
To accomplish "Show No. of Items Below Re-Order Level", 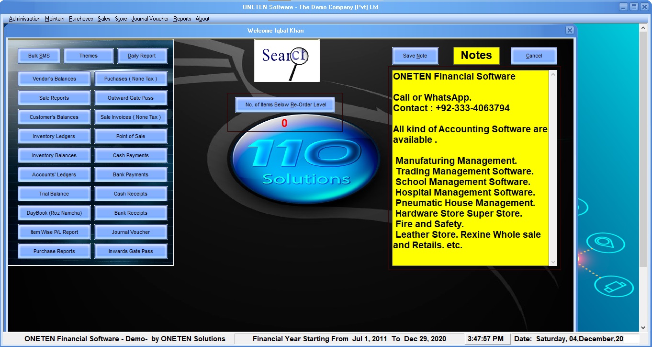I will point(285,104).
